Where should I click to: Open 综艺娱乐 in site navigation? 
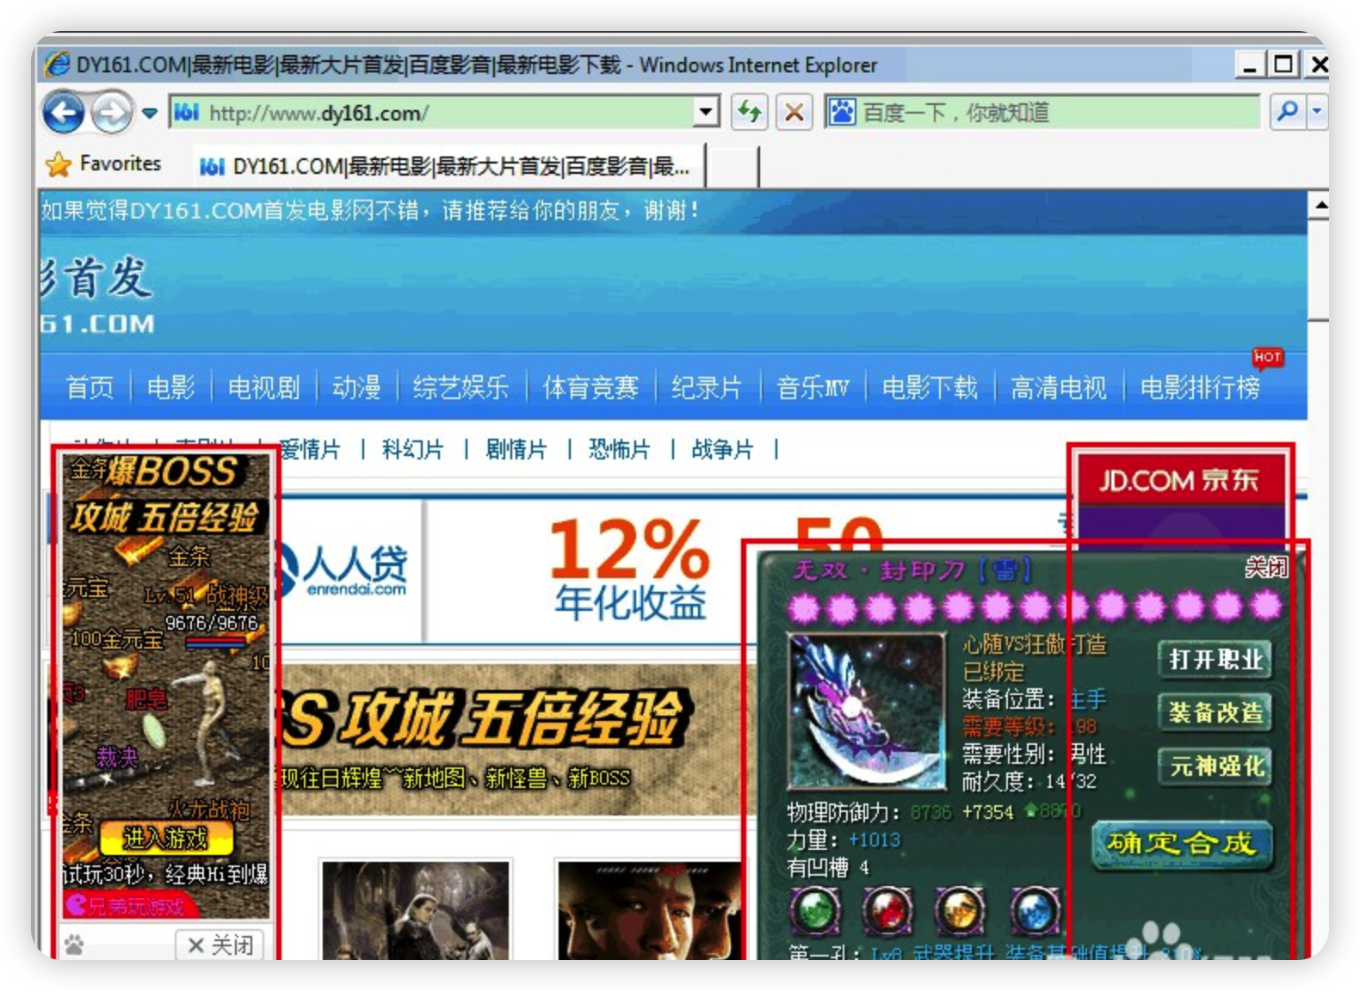pyautogui.click(x=461, y=387)
